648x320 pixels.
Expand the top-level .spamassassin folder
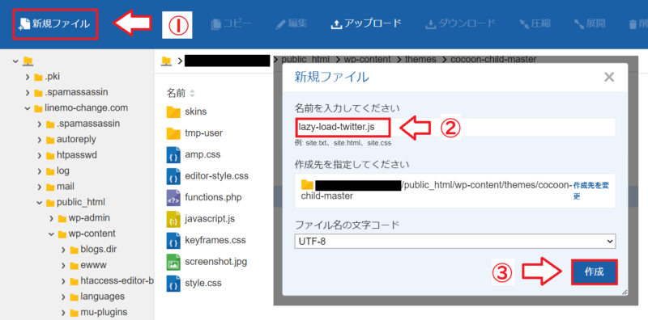tap(28, 92)
